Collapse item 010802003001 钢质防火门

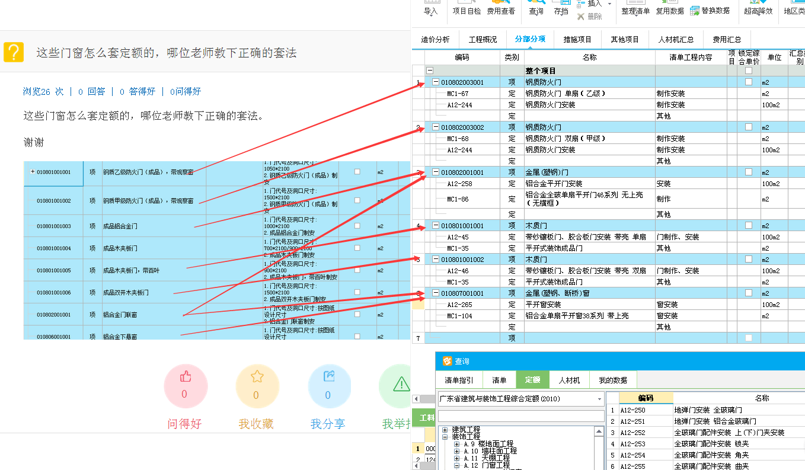tap(436, 82)
